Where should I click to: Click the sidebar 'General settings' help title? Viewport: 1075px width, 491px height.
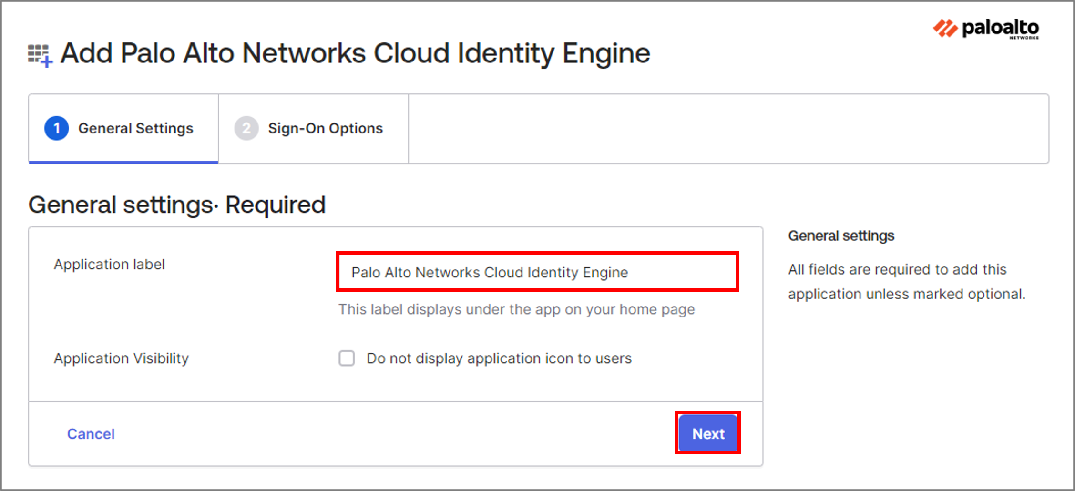(841, 235)
